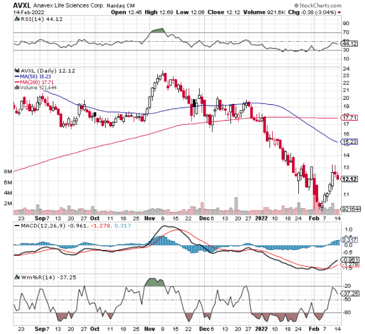The width and height of the screenshot is (365, 334).
Task: Click the 2022 label on the axis under volume bars
Action: pyautogui.click(x=261, y=218)
